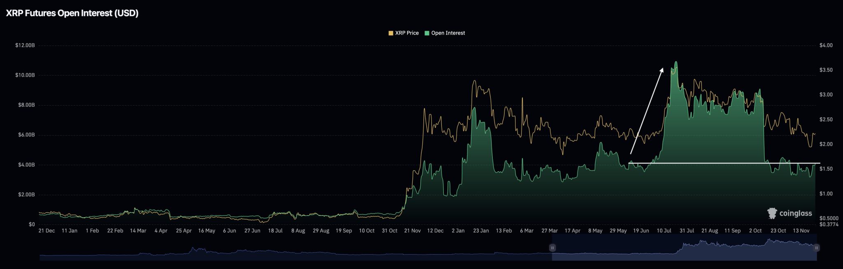Click the $6.00B axis label
The width and height of the screenshot is (843, 269).
point(26,135)
